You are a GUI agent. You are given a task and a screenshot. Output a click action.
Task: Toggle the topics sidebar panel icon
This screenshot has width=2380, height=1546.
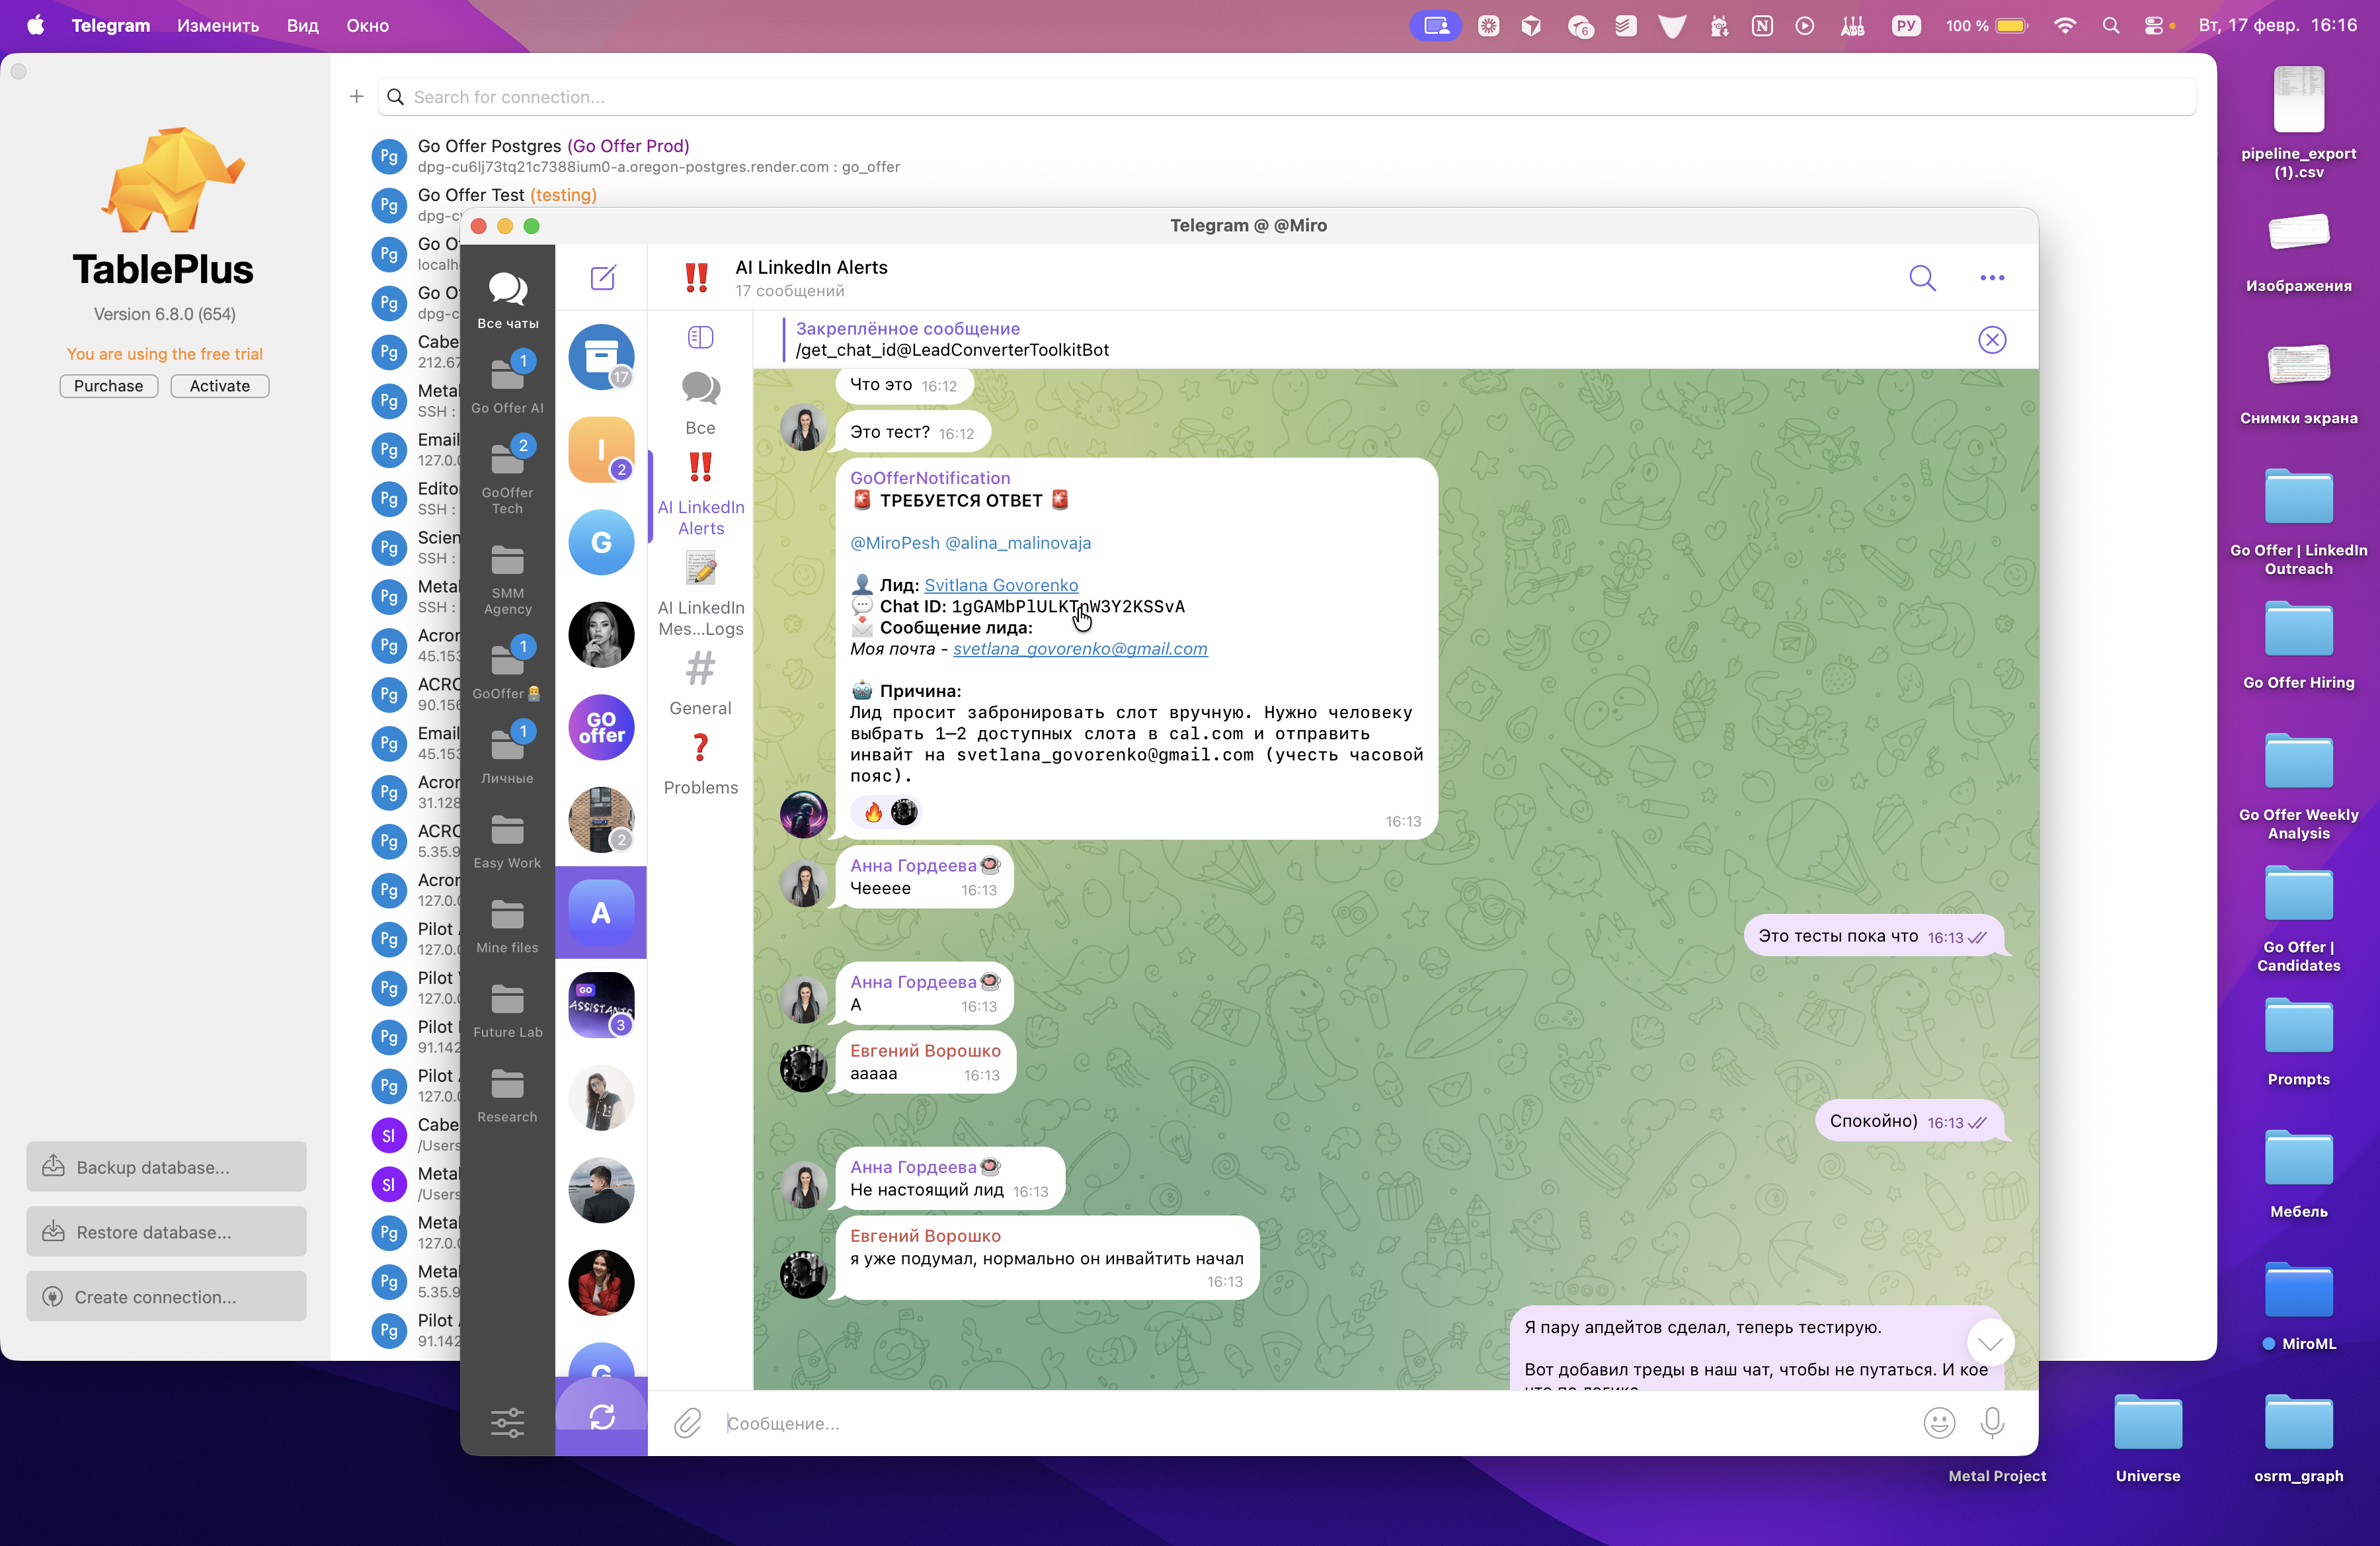pyautogui.click(x=700, y=337)
